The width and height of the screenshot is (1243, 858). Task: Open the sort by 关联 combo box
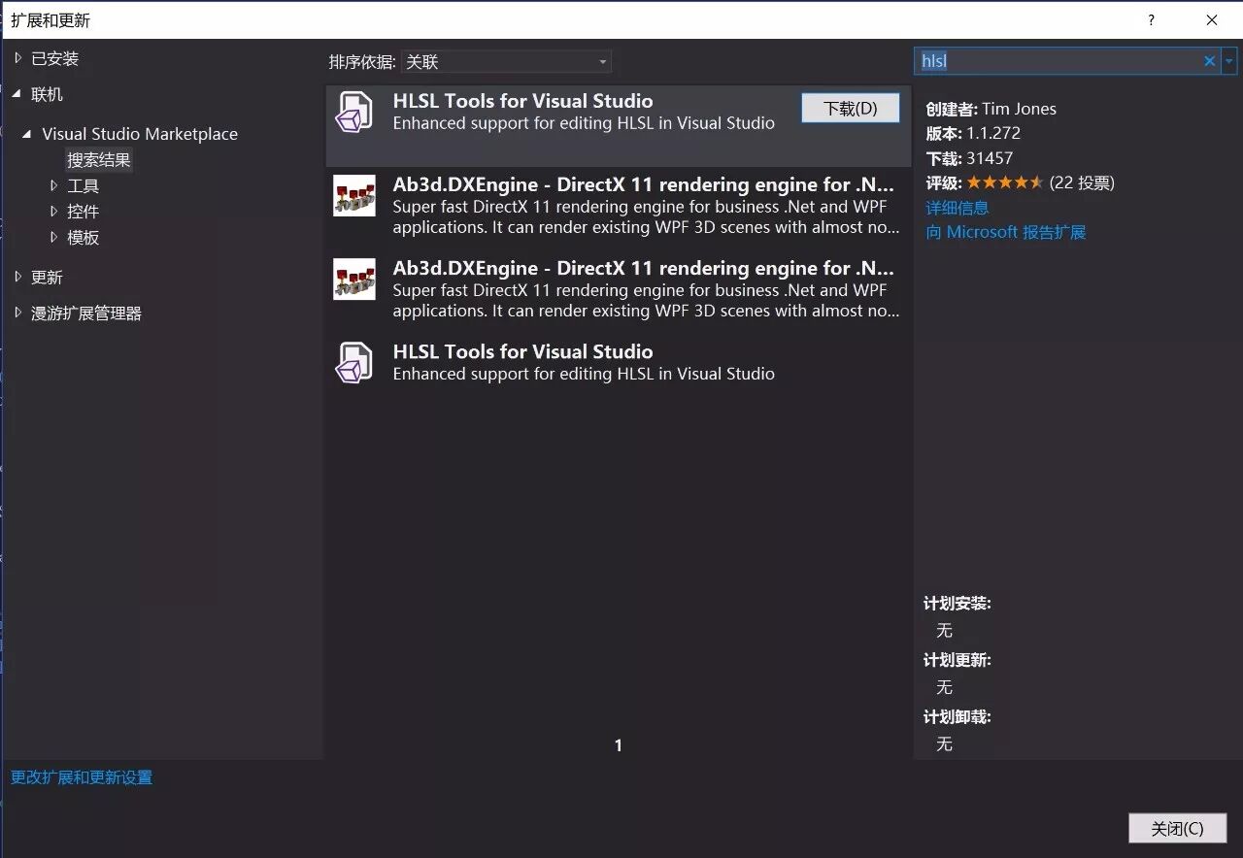pos(506,62)
